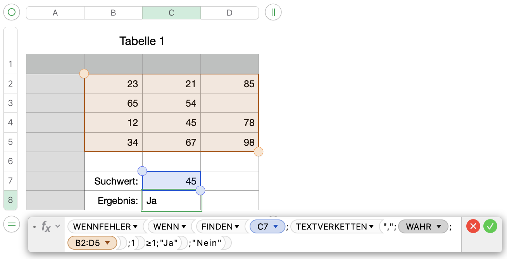Click the Tabelle 1 table title
This screenshot has width=507, height=259.
[142, 41]
